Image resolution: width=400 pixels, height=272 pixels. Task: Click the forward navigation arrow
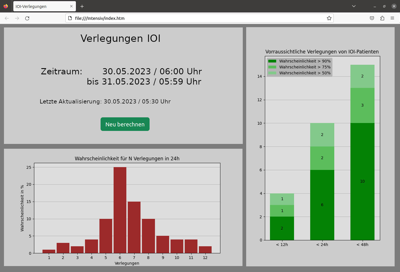click(x=17, y=18)
